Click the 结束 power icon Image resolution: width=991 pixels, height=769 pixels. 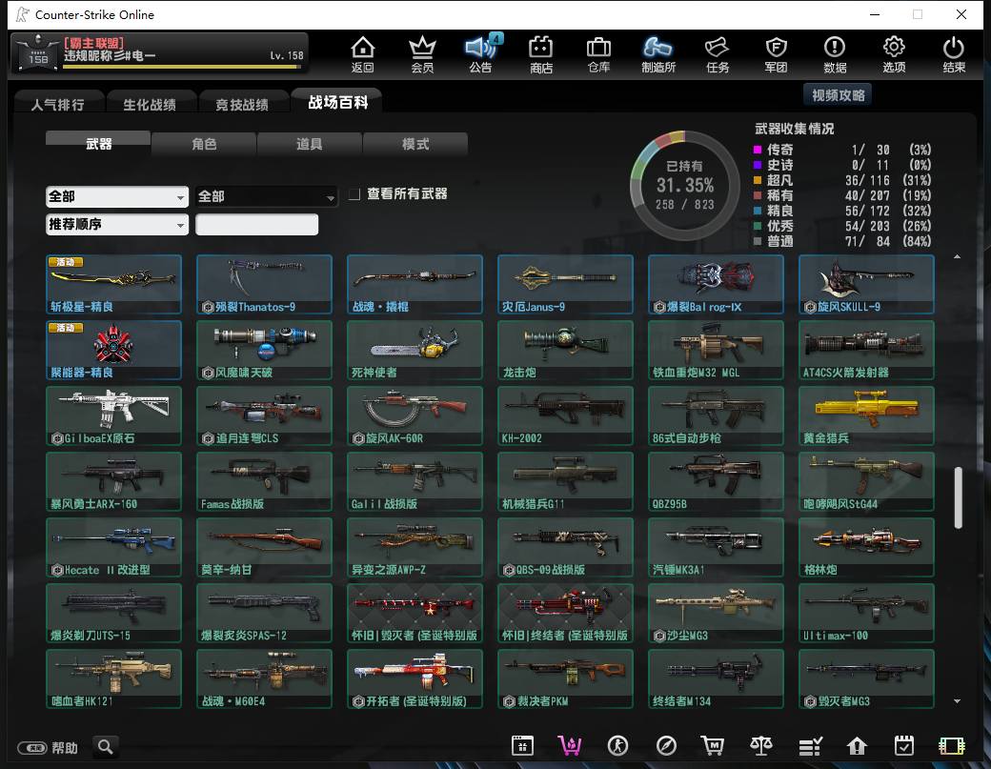(x=954, y=53)
